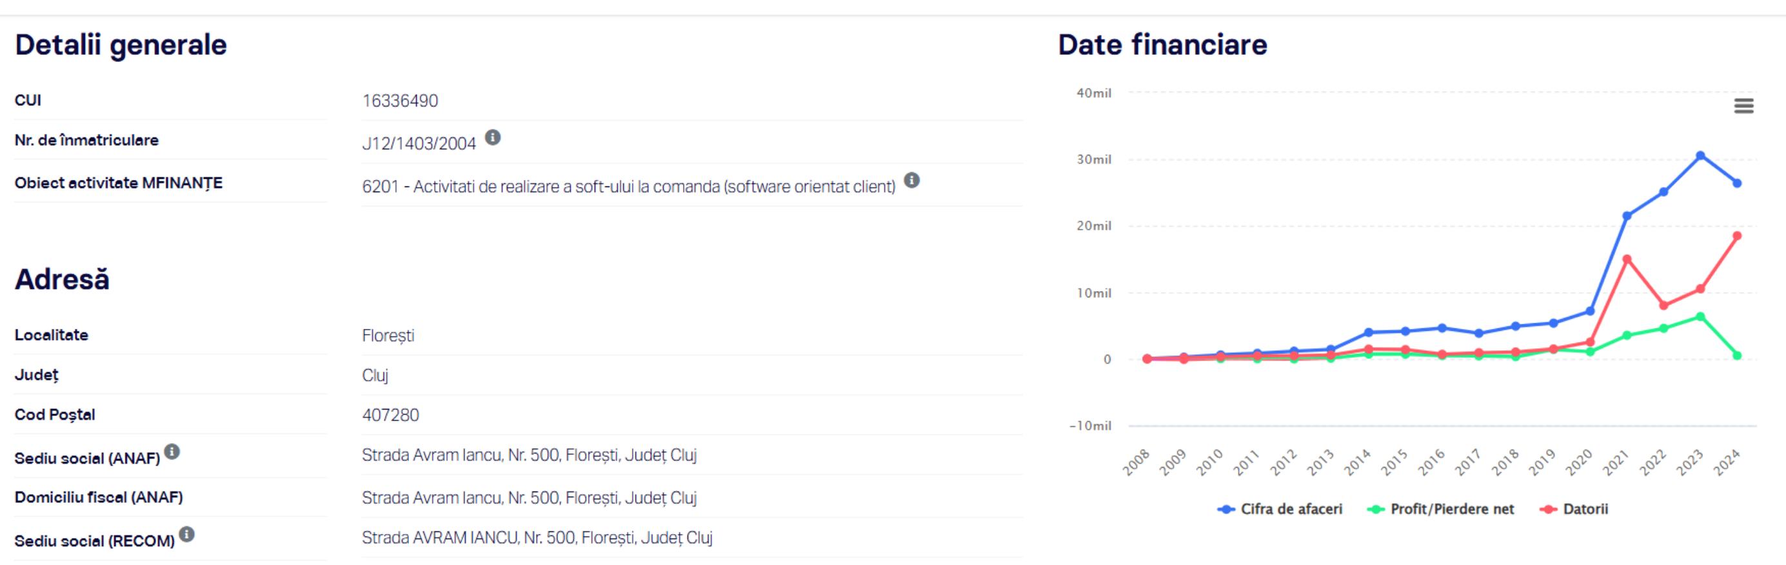Click the 2023 peak point on blue line

tap(1700, 156)
